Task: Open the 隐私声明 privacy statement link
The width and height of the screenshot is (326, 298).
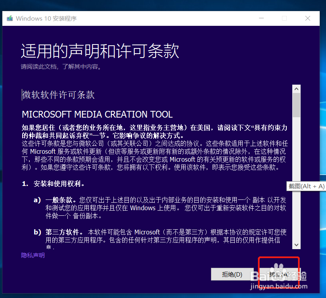Action: [33, 255]
